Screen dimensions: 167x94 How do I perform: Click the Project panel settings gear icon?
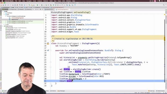pyautogui.click(x=40, y=9)
